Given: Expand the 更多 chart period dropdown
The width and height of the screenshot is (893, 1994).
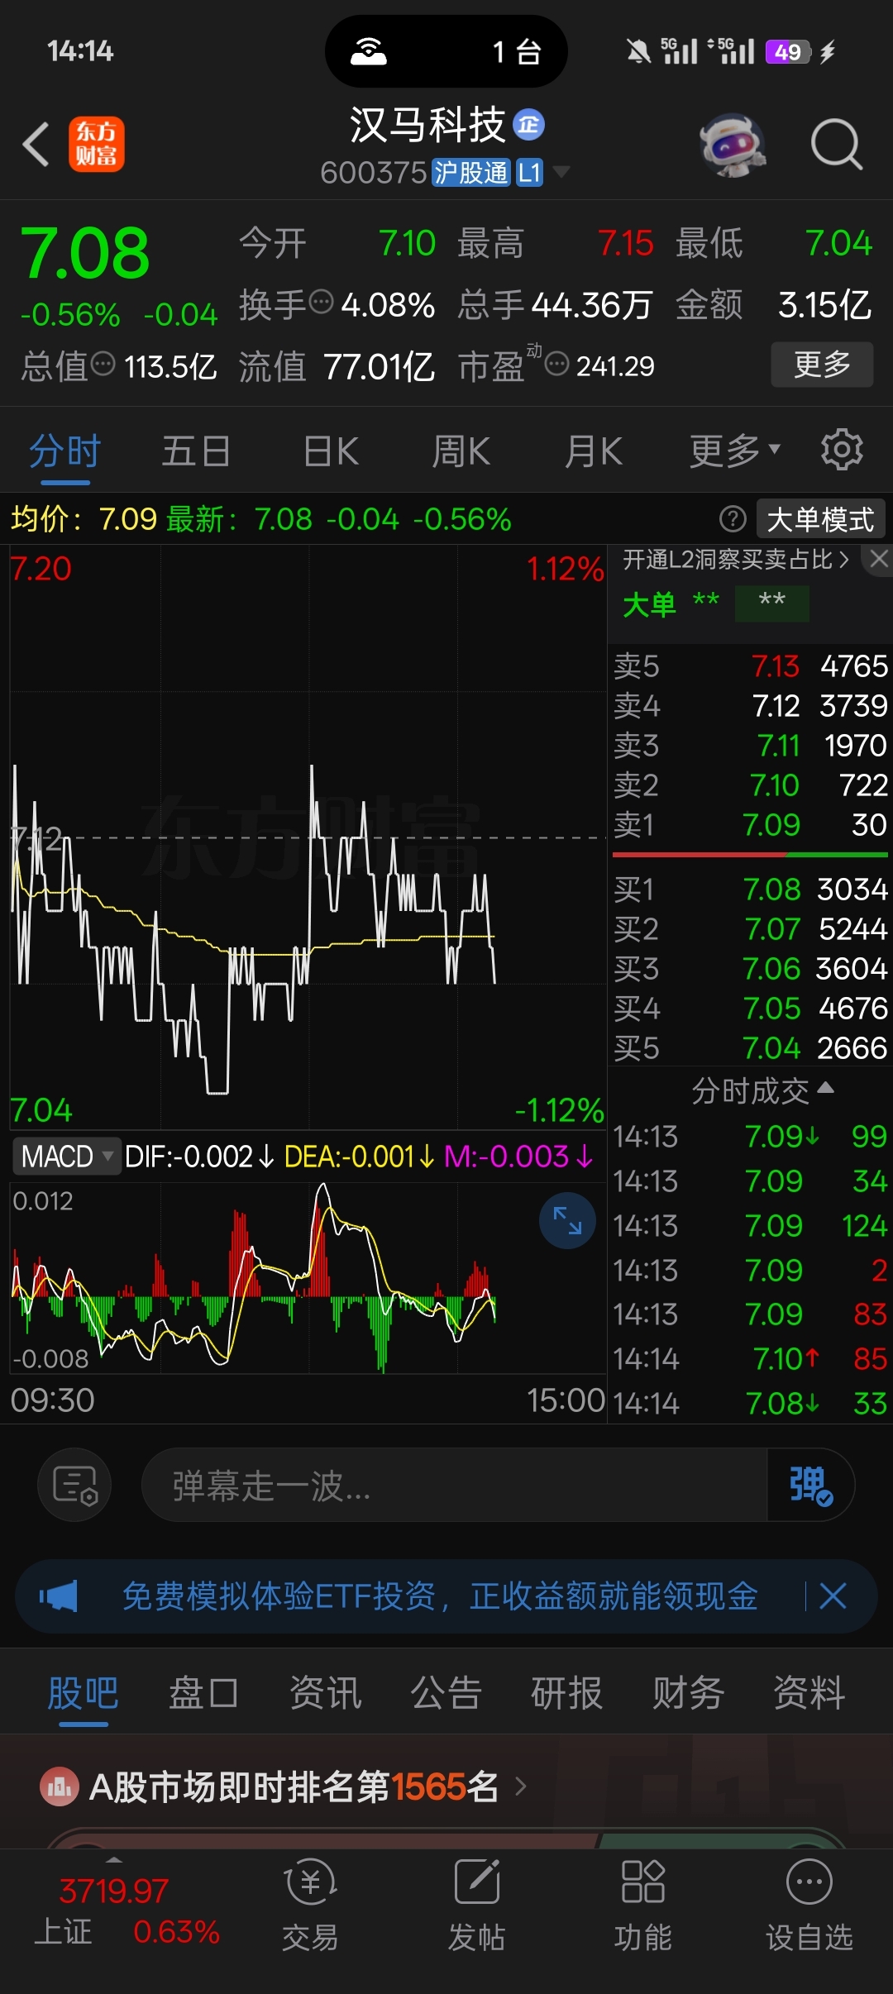Looking at the screenshot, I should pos(735,451).
